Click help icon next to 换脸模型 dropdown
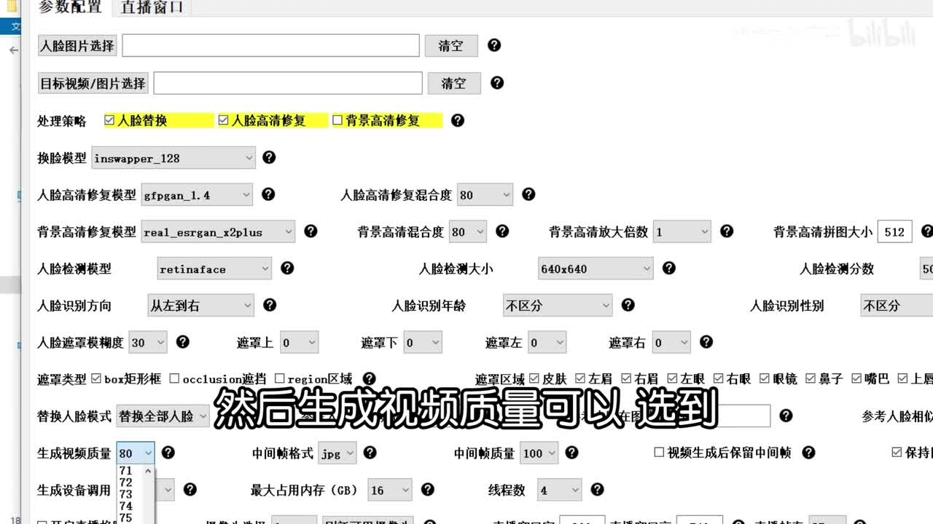933x524 pixels. click(269, 157)
